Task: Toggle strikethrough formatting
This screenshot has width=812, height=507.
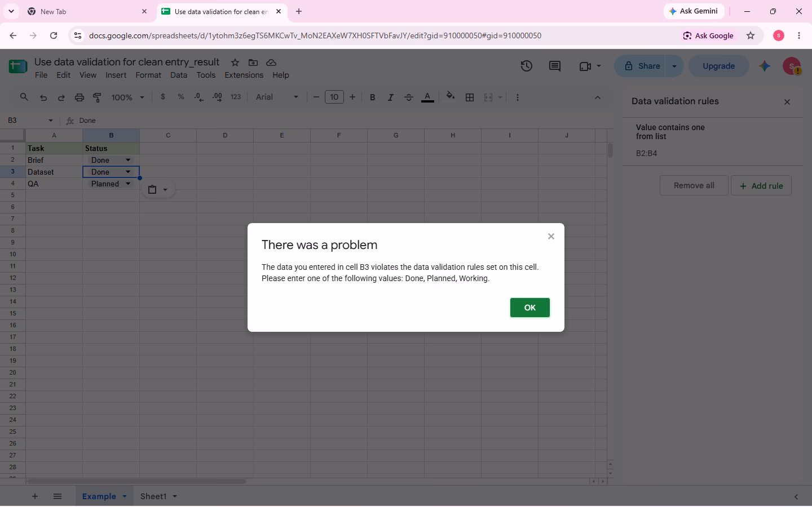Action: click(409, 97)
